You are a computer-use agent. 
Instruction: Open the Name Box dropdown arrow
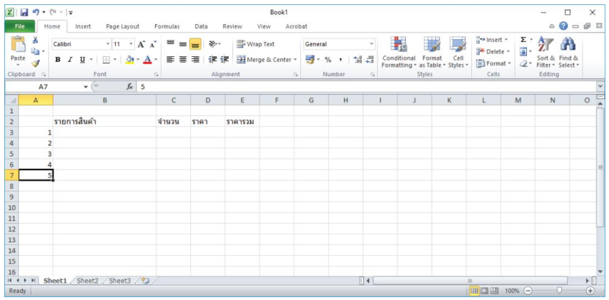click(x=86, y=87)
